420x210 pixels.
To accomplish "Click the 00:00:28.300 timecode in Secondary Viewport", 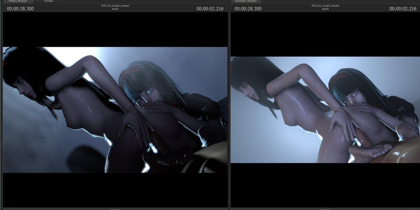I will [248, 9].
